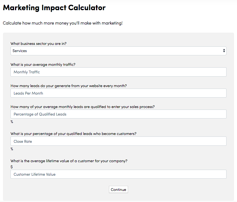The height and width of the screenshot is (202, 237).
Task: Click into the Leads Per Month field
Action: 118,93
